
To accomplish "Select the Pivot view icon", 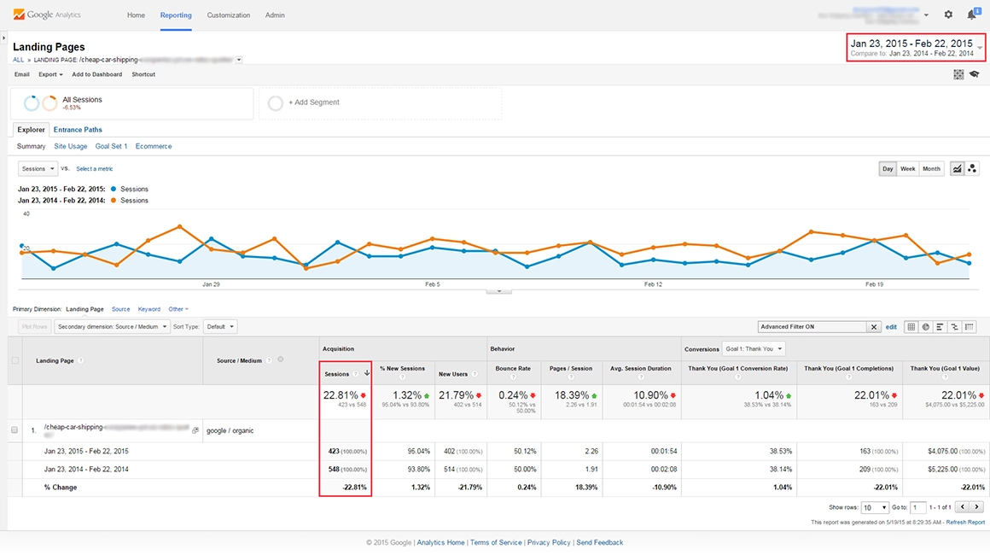I will (x=970, y=327).
